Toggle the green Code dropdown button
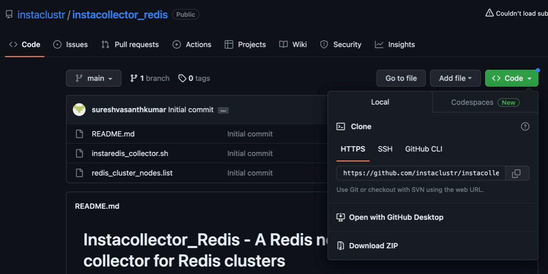The height and width of the screenshot is (274, 548). click(512, 78)
